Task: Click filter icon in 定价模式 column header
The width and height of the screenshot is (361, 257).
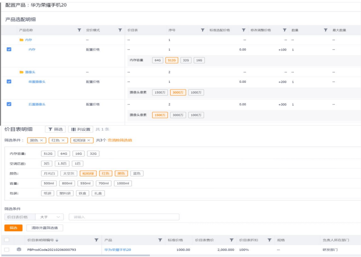Action: pos(120,30)
